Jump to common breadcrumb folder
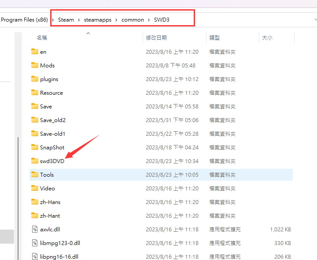This screenshot has height=260, width=317. click(133, 20)
